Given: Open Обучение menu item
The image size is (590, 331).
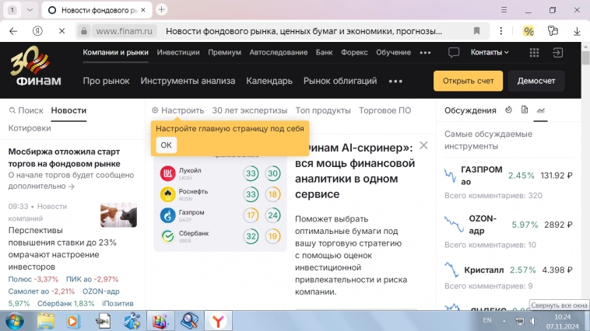Looking at the screenshot, I should tap(393, 53).
